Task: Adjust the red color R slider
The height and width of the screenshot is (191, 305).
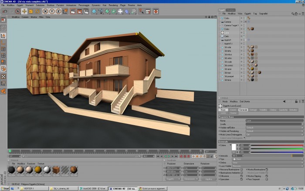Action: pos(277,145)
